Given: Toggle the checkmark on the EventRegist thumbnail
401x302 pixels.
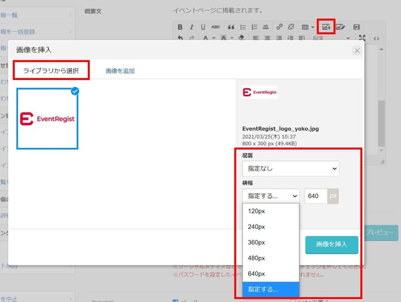Looking at the screenshot, I should [75, 91].
